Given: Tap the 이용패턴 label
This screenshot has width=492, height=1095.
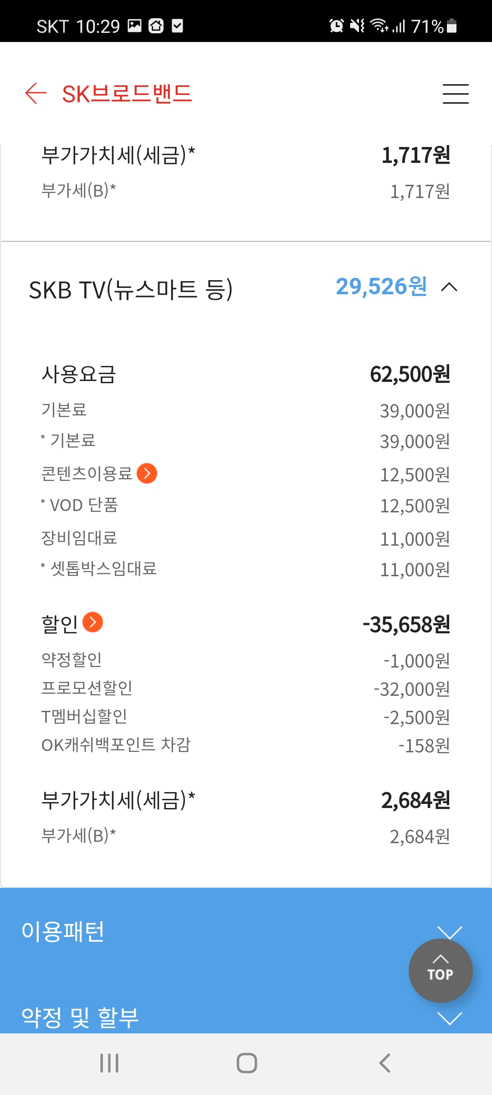Looking at the screenshot, I should (63, 932).
